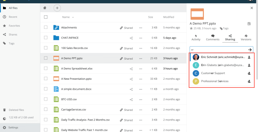The height and width of the screenshot is (132, 258).
Task: Click the A simple document.docx file icon
Action: click(56, 89)
